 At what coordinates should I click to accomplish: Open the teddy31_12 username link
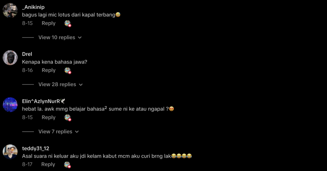point(36,148)
